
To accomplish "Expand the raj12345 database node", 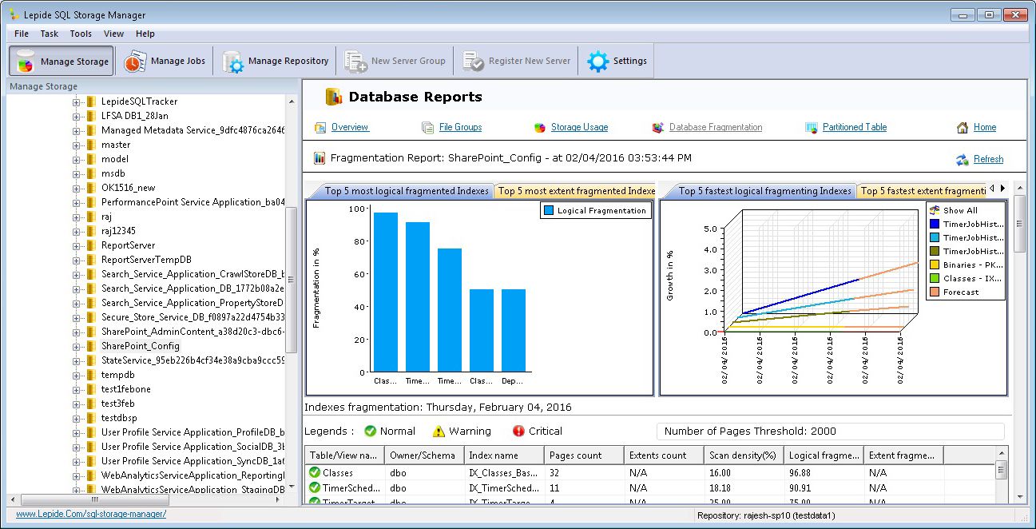I will 77,231.
